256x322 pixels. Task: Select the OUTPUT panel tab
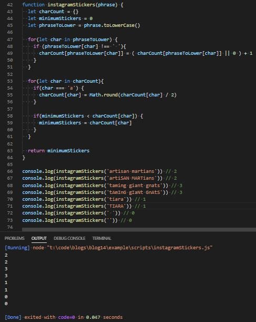tap(39, 238)
